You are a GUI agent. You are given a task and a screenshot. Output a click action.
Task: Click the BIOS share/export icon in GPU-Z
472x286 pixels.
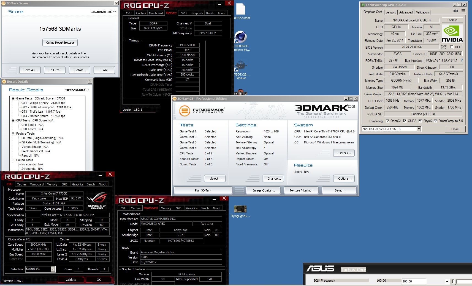point(444,47)
